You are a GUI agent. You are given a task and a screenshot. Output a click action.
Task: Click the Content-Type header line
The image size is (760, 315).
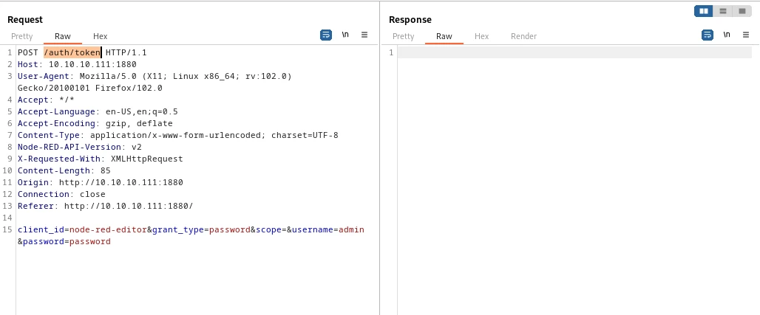[178, 135]
